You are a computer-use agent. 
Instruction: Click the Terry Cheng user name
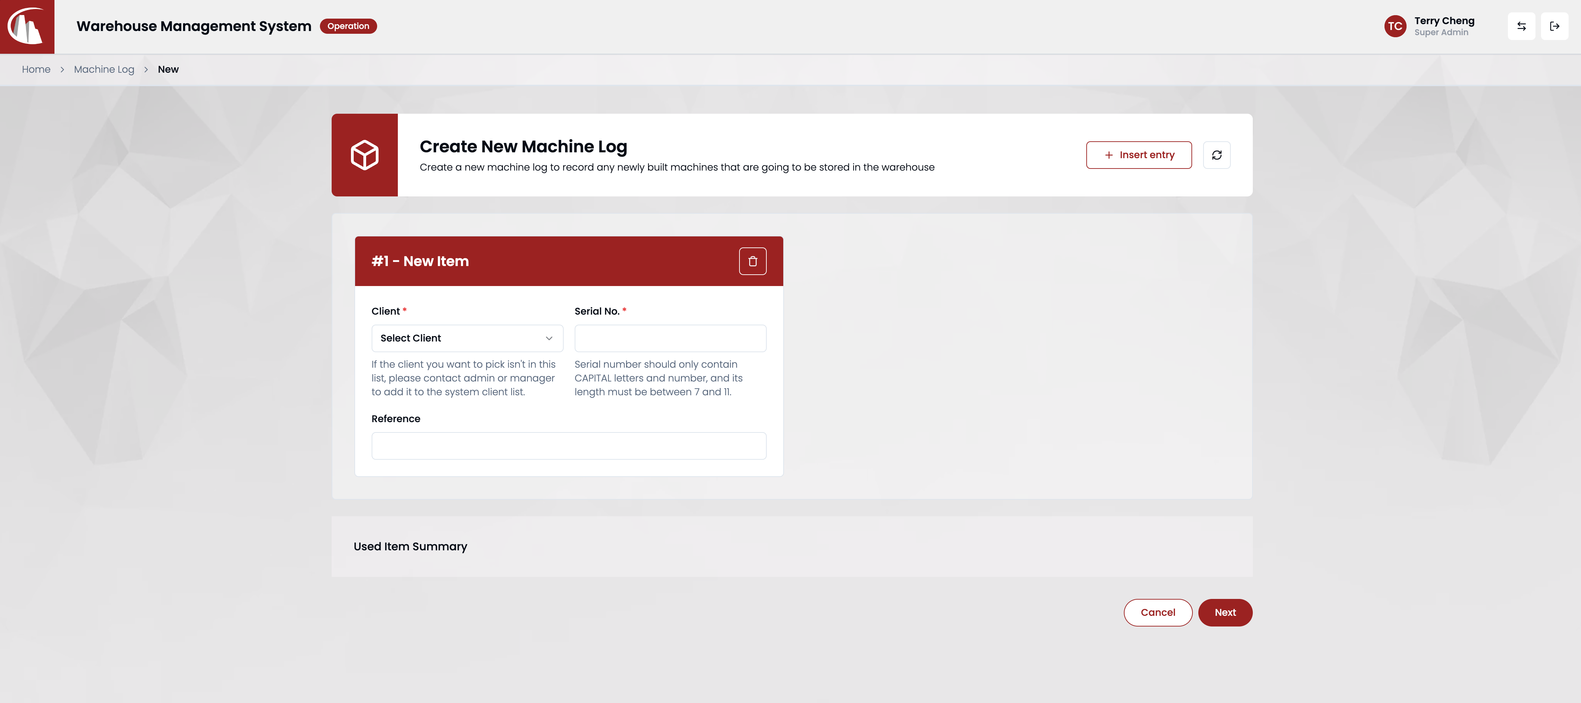point(1444,21)
